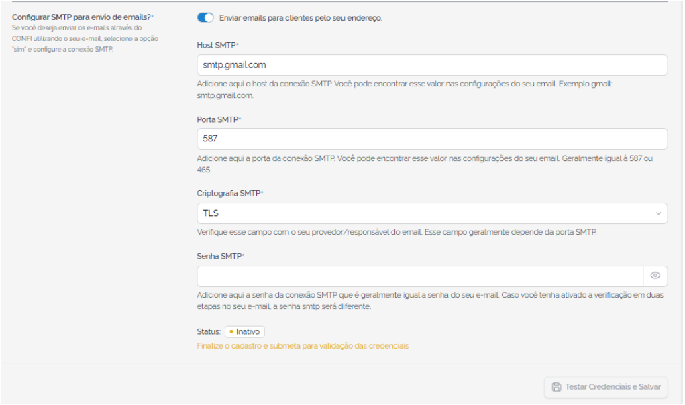Image resolution: width=685 pixels, height=405 pixels.
Task: Expand the encryption list using the chevron arrow
Action: tap(658, 213)
